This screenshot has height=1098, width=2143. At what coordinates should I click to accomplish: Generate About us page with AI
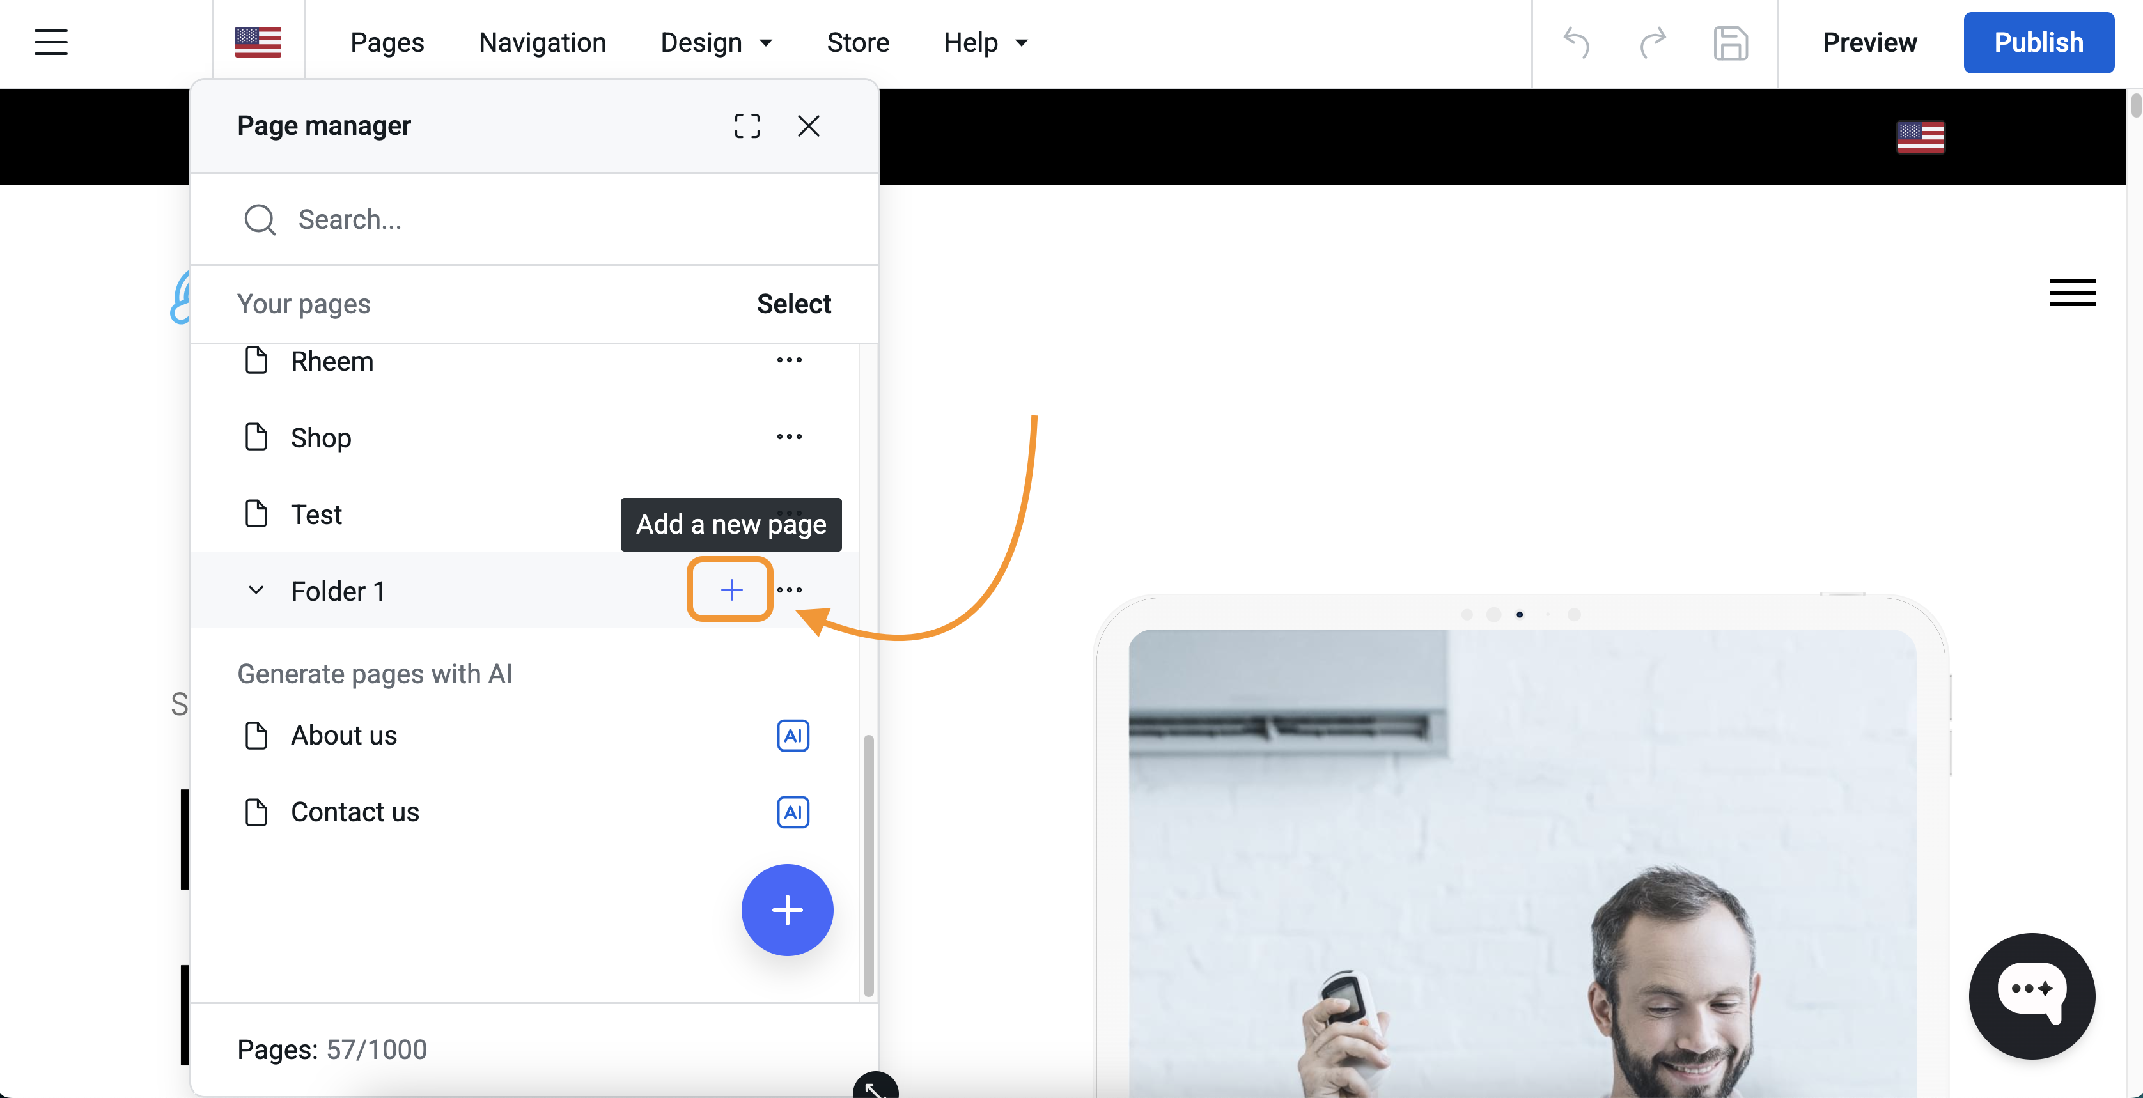793,736
